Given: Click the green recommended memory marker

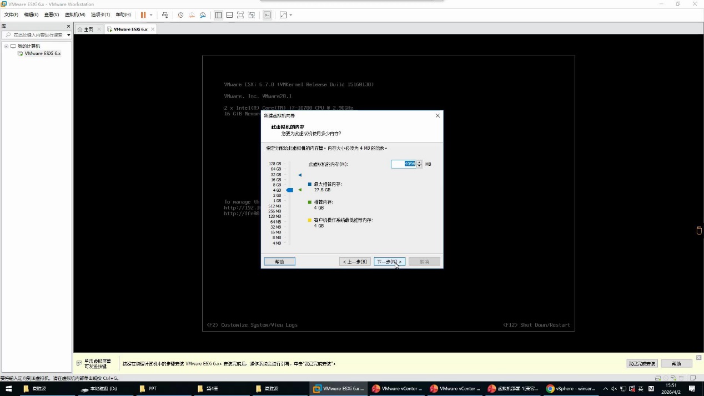Looking at the screenshot, I should pyautogui.click(x=300, y=190).
